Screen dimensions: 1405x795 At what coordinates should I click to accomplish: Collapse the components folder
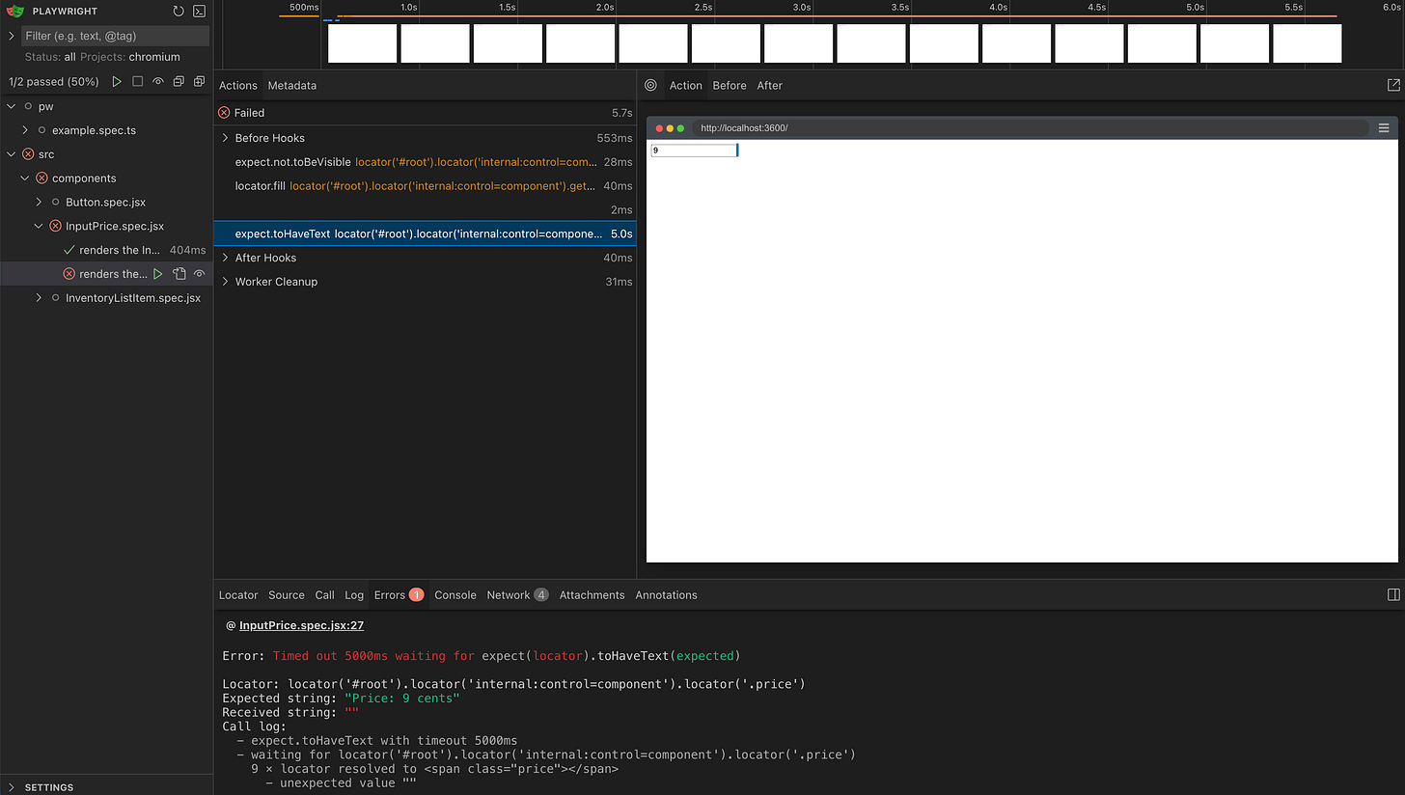coord(25,178)
